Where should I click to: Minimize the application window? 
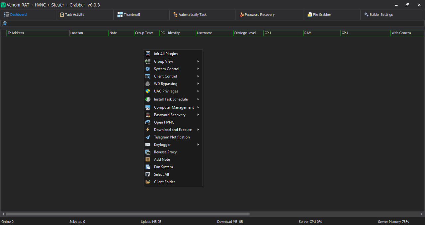396,5
